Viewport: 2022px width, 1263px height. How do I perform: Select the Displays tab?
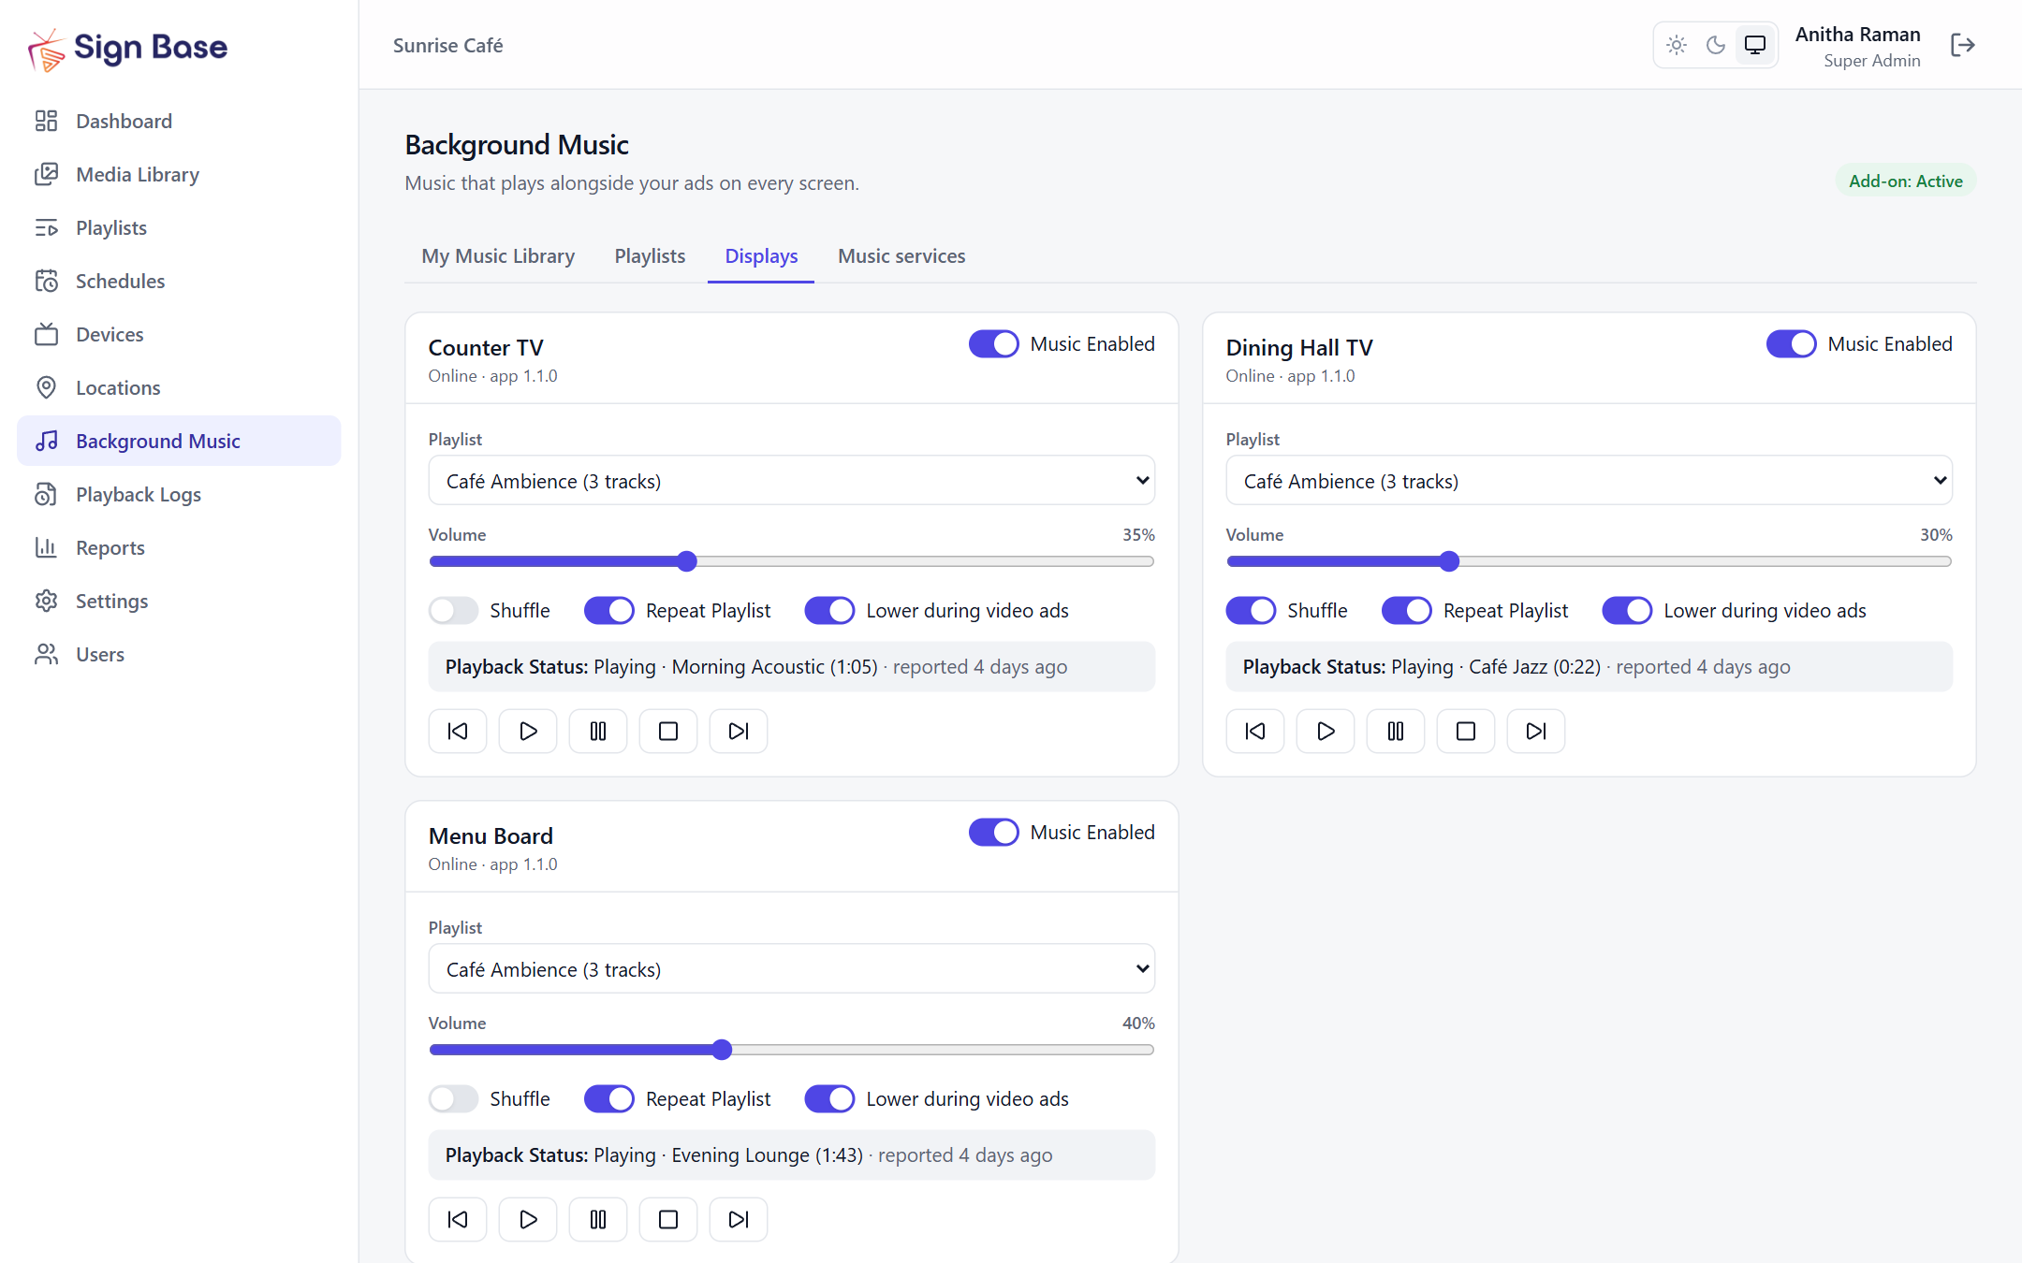click(761, 256)
